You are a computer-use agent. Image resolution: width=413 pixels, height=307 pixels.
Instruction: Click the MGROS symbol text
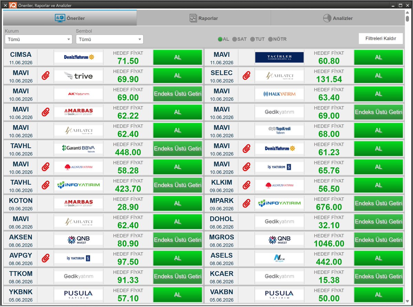(x=222, y=237)
